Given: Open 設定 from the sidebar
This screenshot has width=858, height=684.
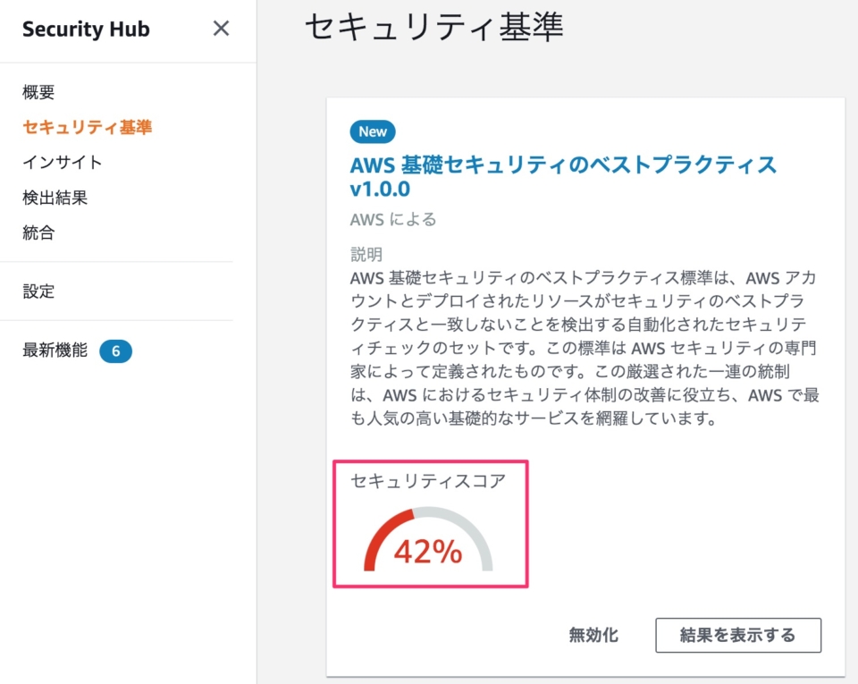Looking at the screenshot, I should (x=38, y=291).
